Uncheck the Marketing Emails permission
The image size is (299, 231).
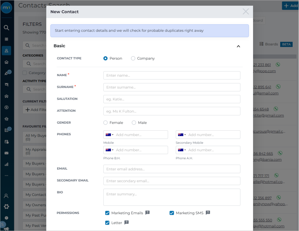[107, 213]
